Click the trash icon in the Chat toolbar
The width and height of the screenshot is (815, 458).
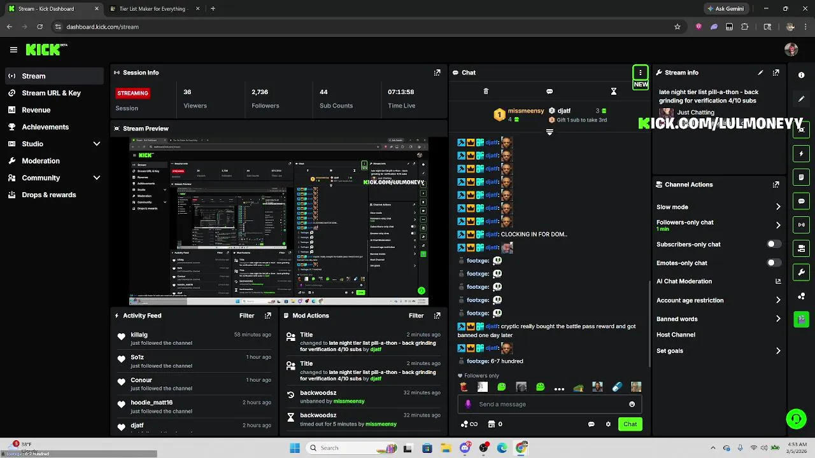coord(486,92)
